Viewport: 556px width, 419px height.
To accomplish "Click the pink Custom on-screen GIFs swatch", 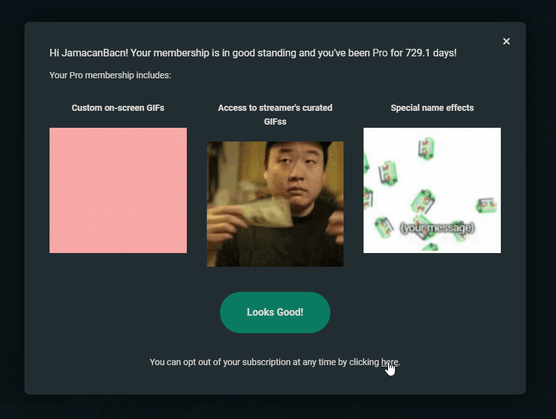I will 118,190.
